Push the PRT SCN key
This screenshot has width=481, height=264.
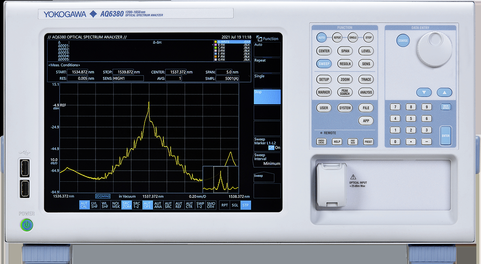point(353,142)
